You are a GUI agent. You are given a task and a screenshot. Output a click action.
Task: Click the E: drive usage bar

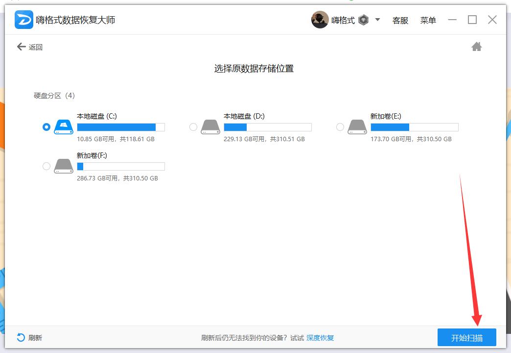click(415, 127)
